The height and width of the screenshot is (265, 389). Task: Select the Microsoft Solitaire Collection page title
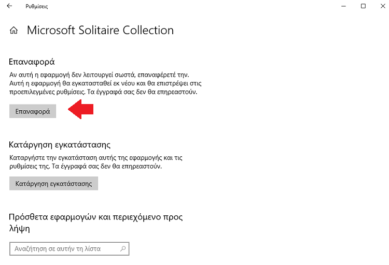100,30
